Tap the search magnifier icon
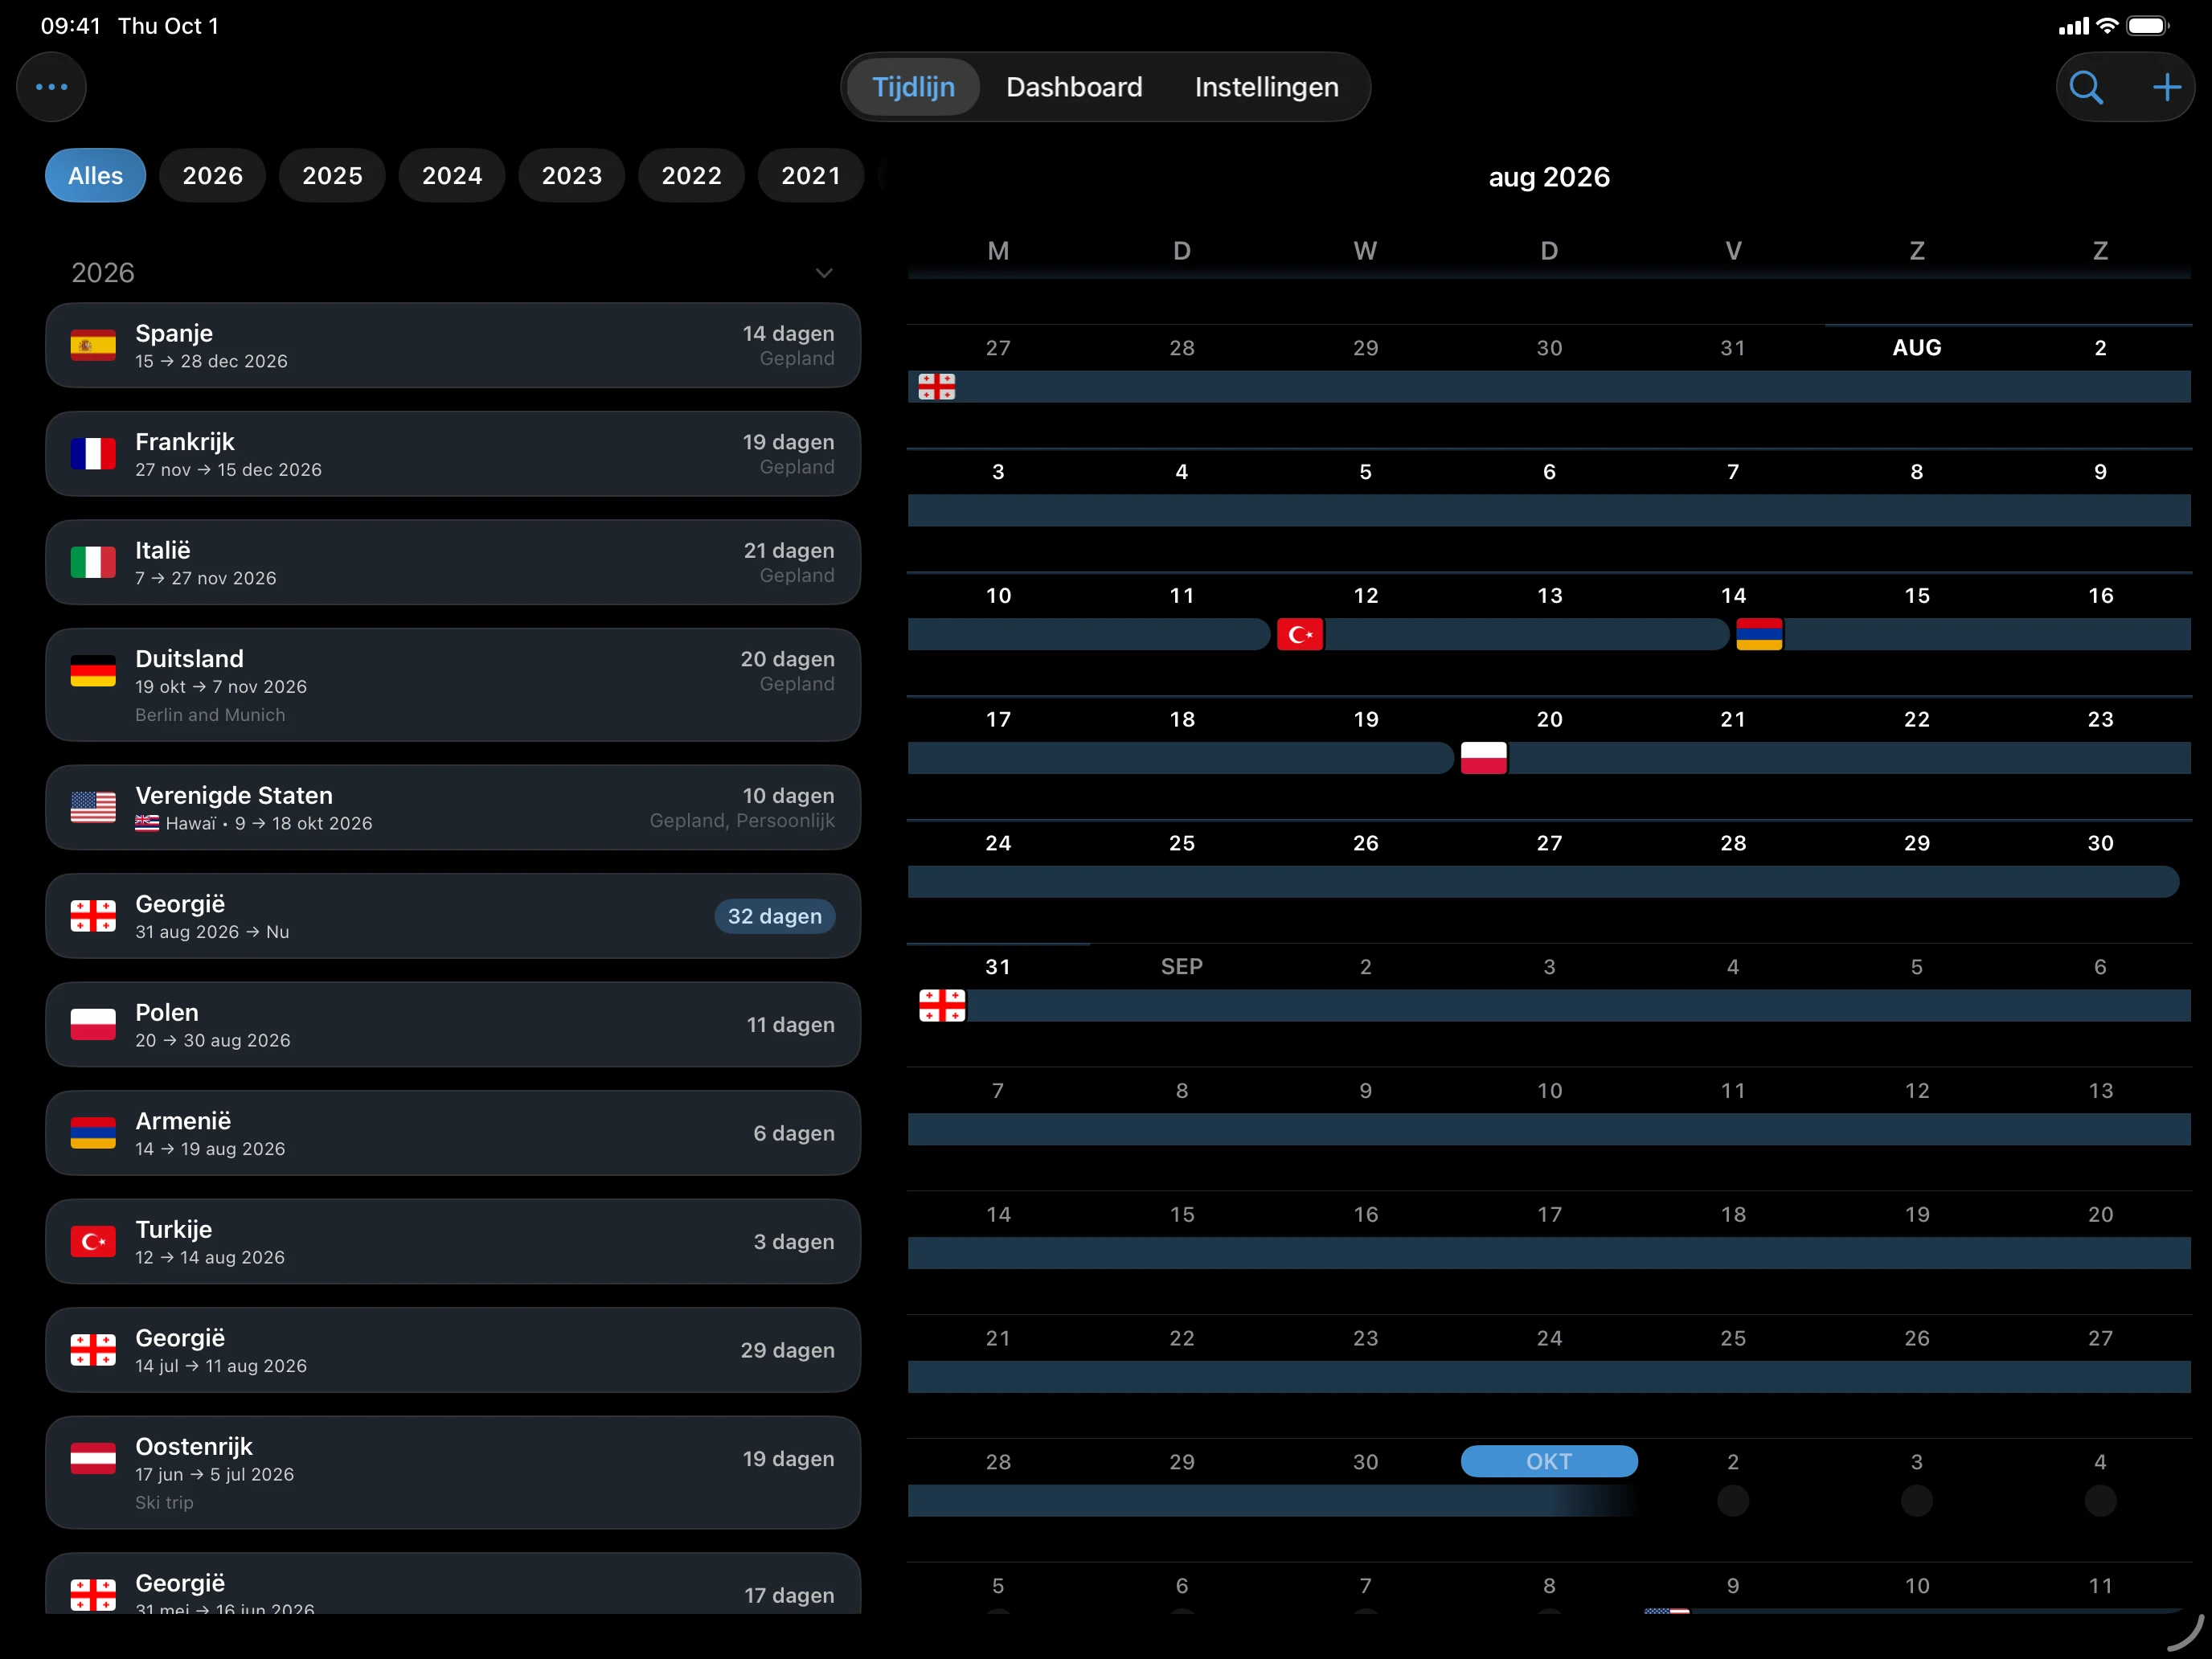This screenshot has width=2212, height=1659. (x=2085, y=87)
